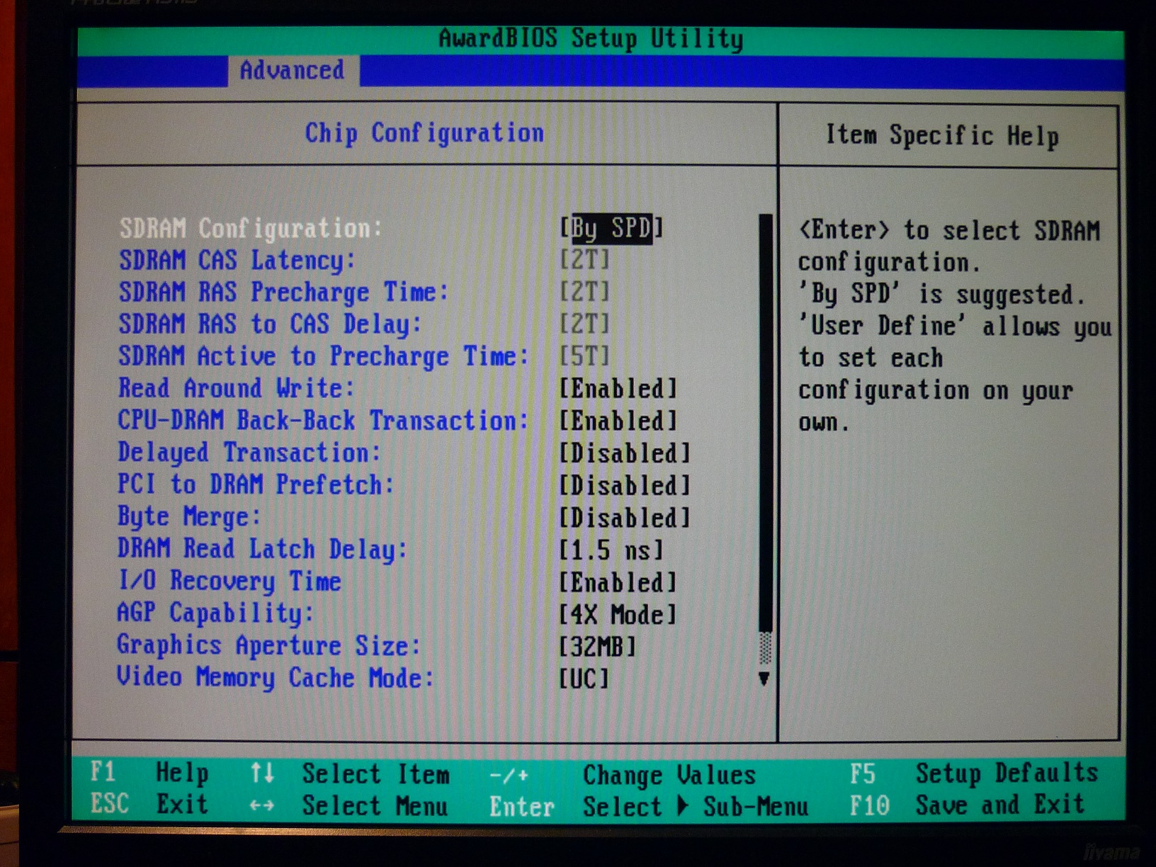Click the AwardBIOS Setup Utility title
Viewport: 1156px width, 867px height.
pos(591,38)
